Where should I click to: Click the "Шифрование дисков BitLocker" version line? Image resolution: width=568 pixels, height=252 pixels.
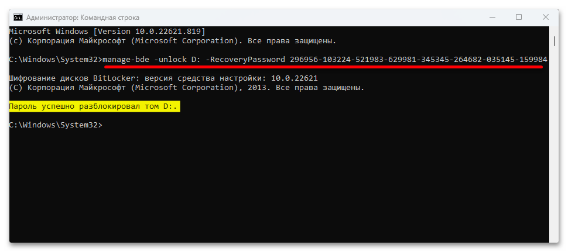coord(164,78)
